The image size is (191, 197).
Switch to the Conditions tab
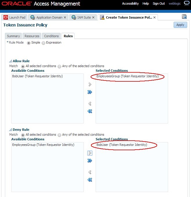click(x=51, y=36)
